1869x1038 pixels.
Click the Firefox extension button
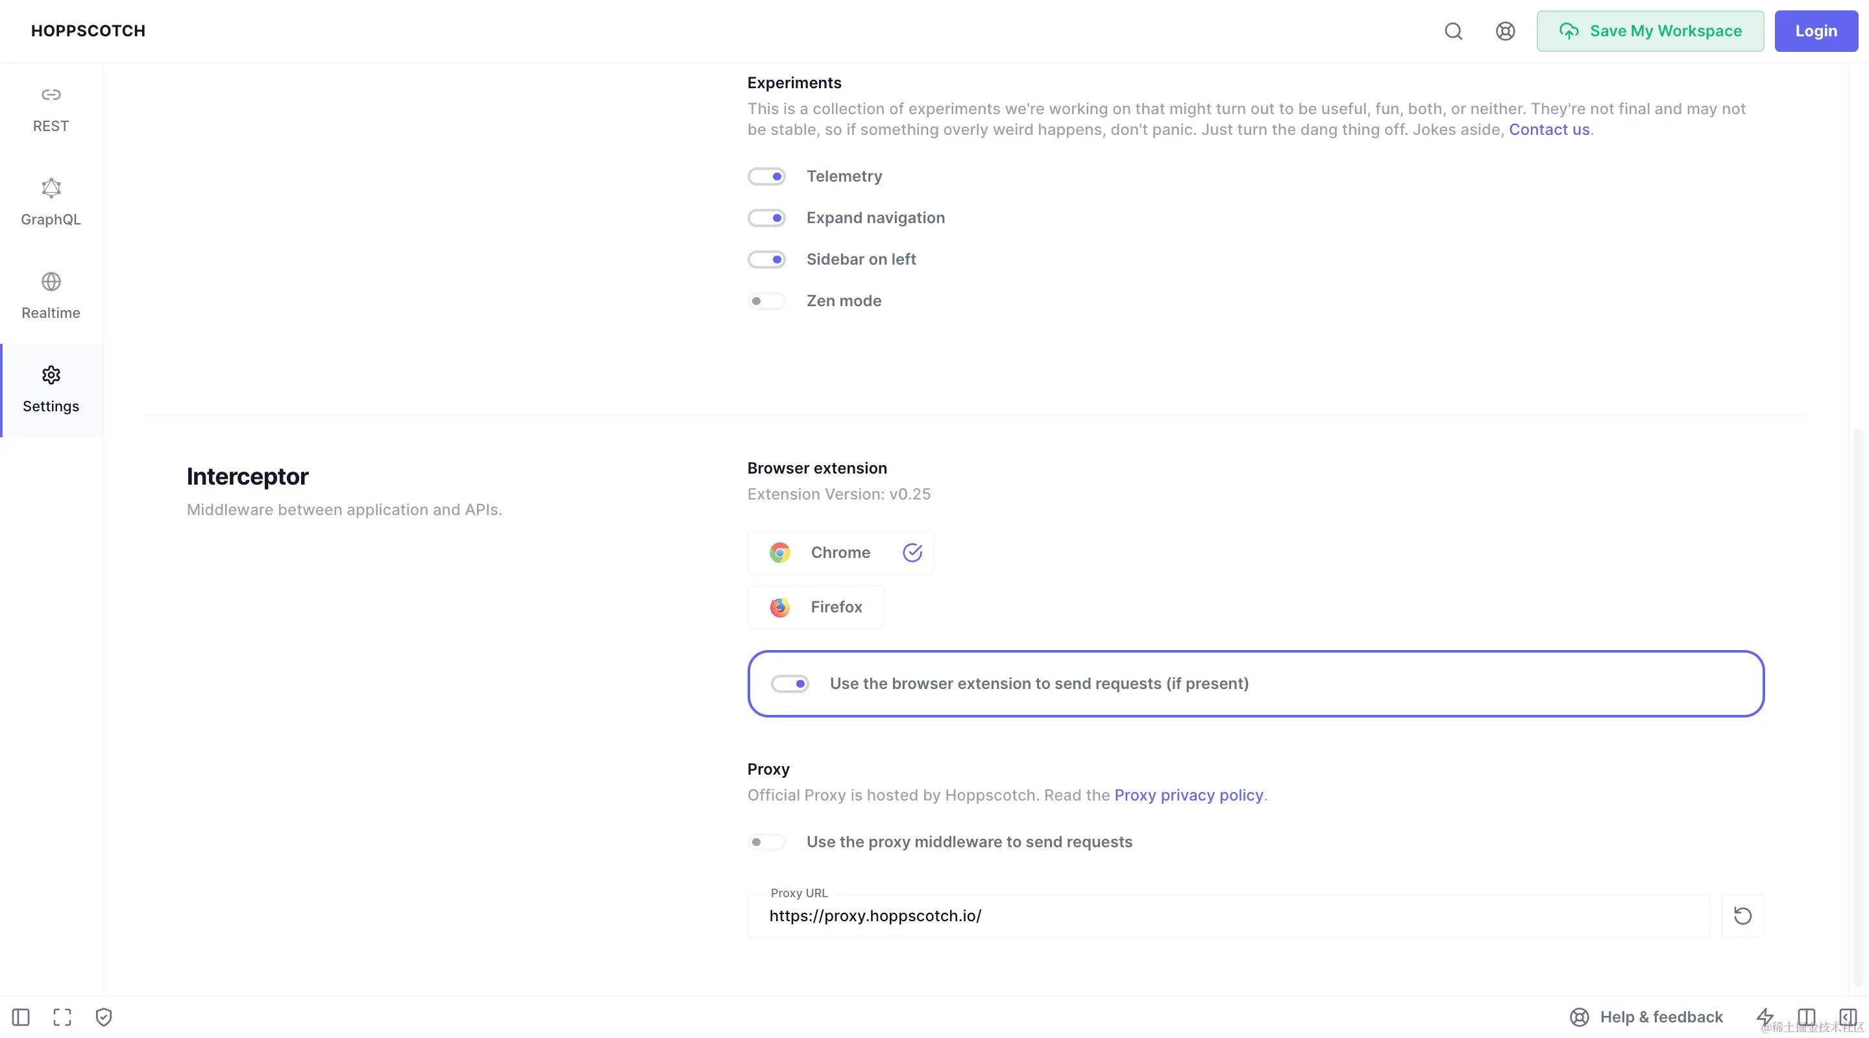point(816,607)
